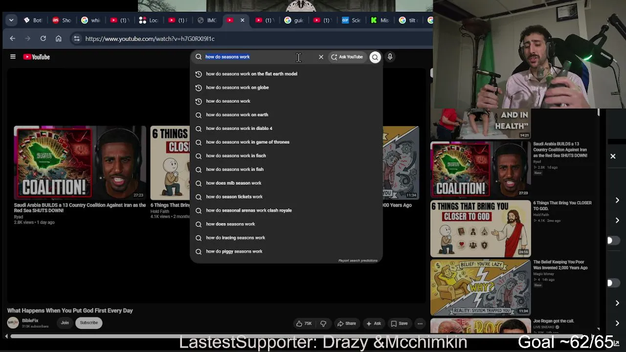
Task: Click the Ask button under the video
Action: pyautogui.click(x=373, y=323)
